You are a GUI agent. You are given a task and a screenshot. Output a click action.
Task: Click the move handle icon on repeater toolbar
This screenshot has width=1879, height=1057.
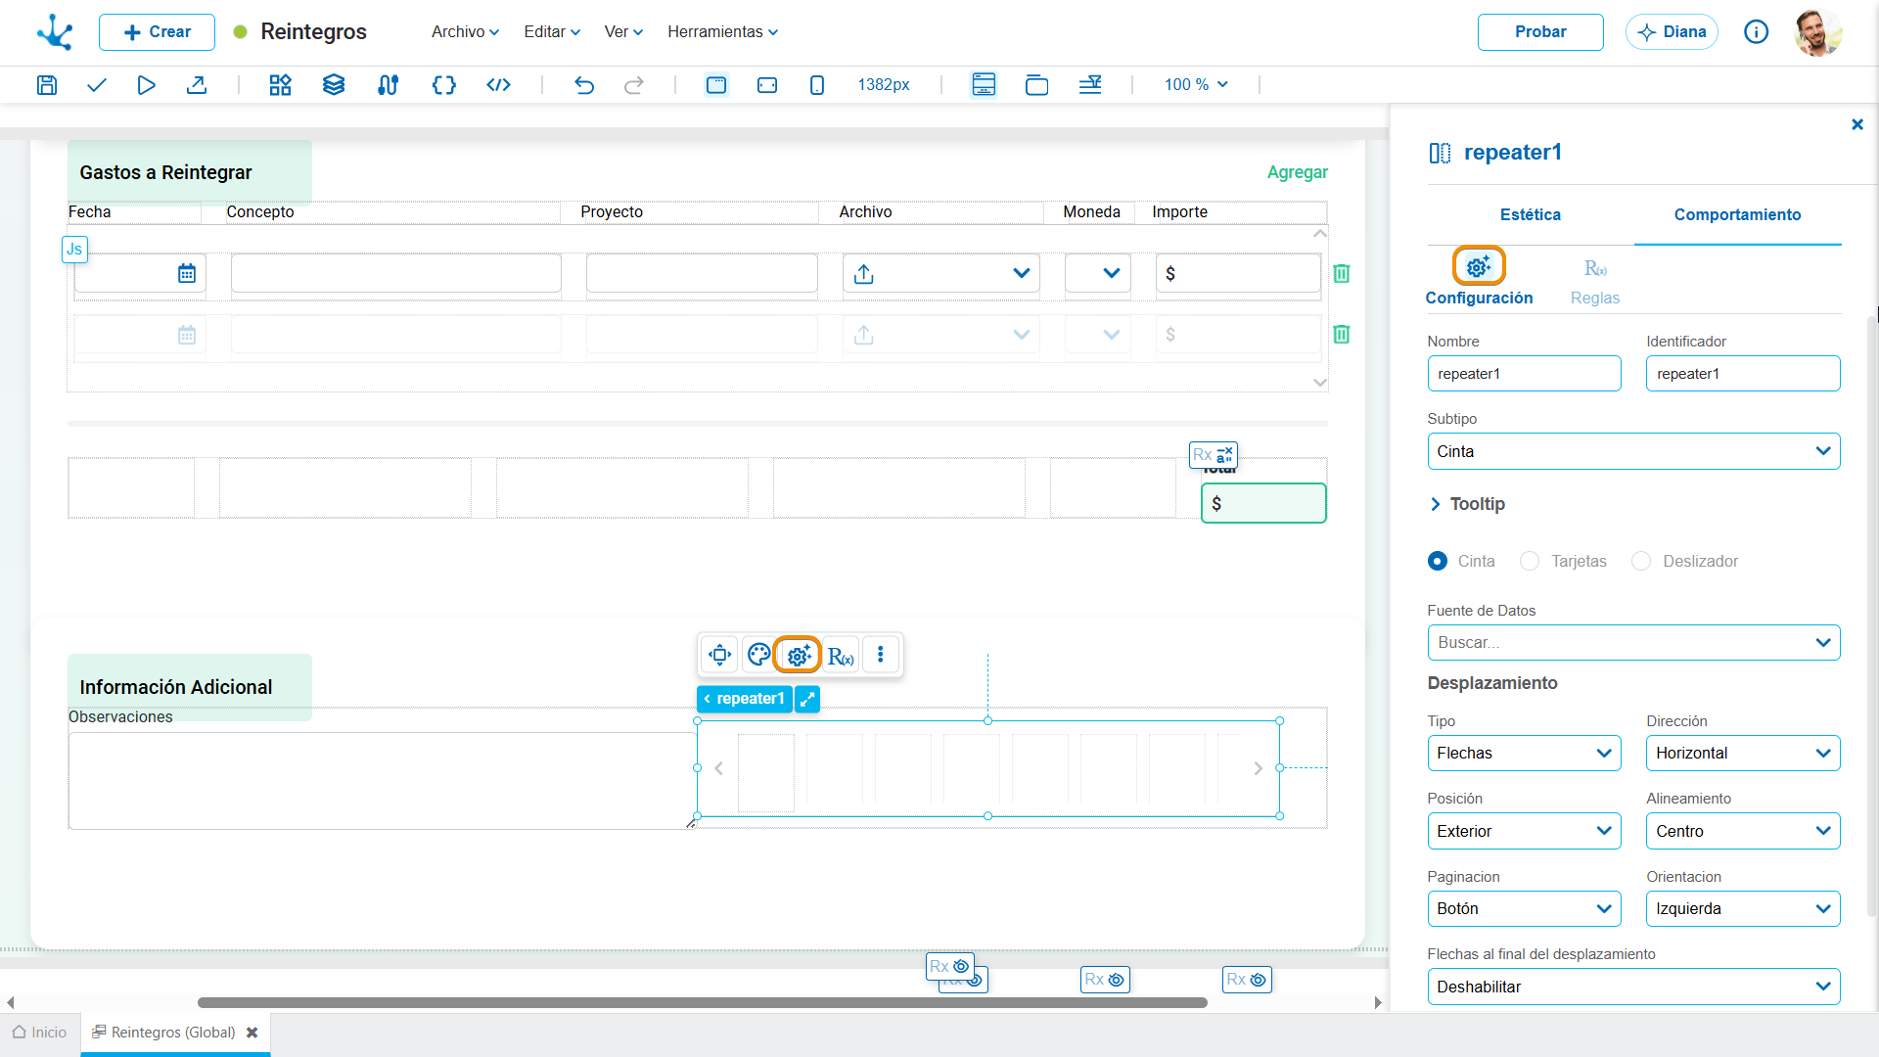pos(720,655)
